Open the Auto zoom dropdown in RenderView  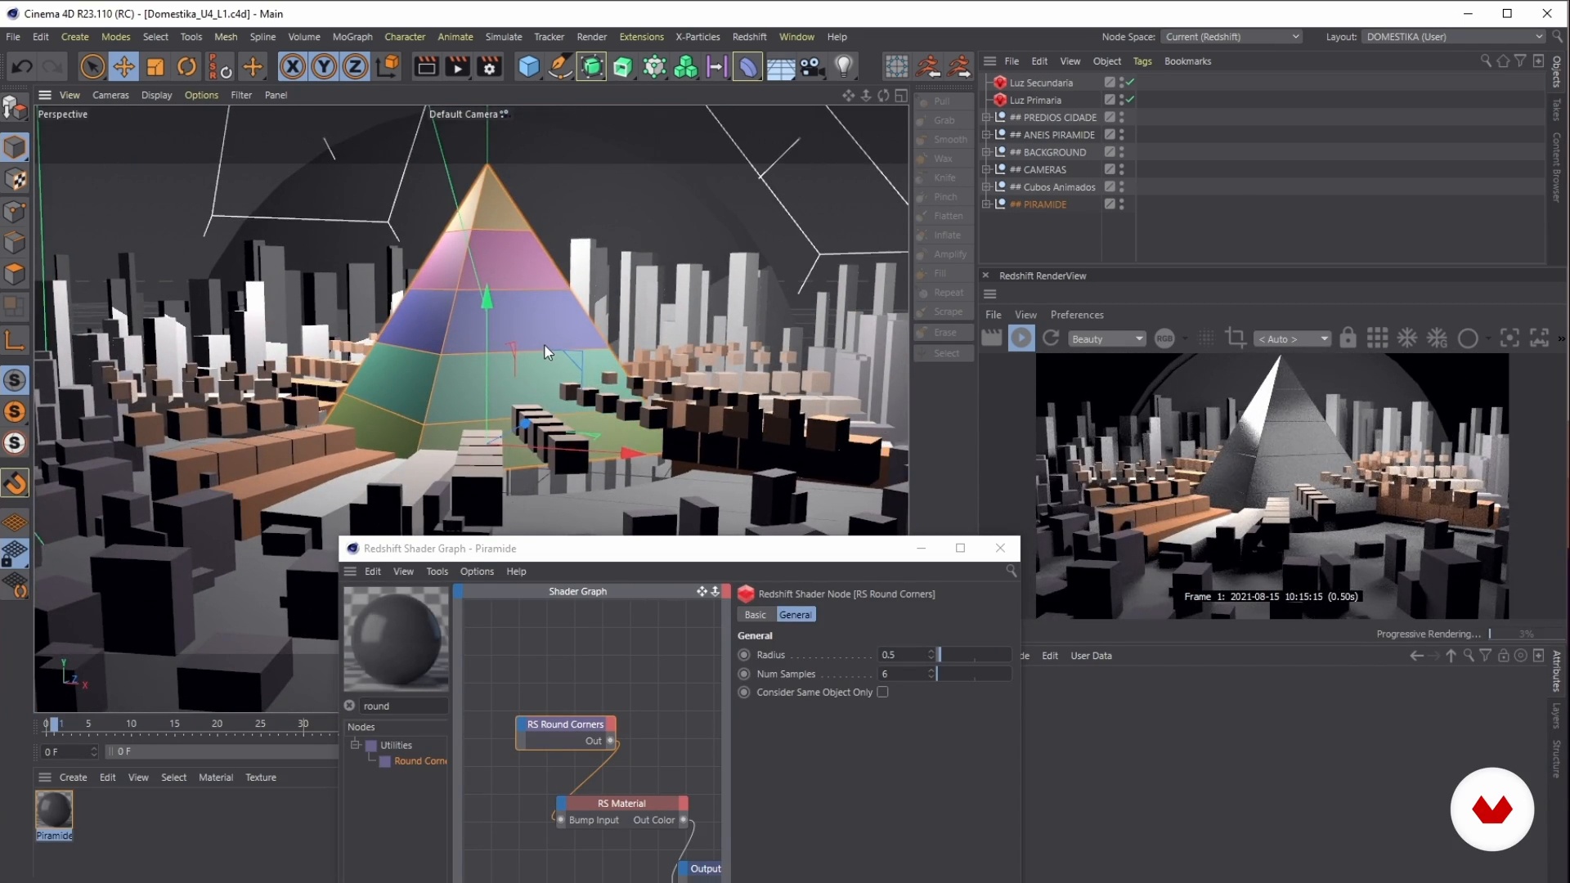tap(1294, 339)
